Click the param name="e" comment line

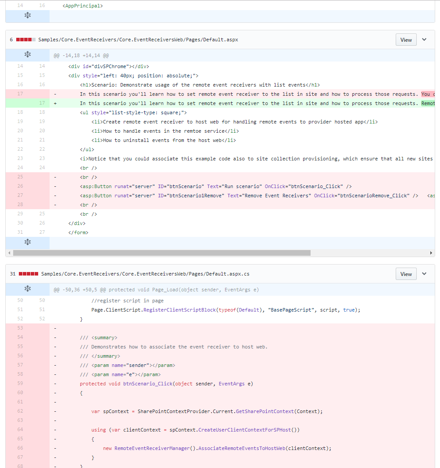point(120,374)
